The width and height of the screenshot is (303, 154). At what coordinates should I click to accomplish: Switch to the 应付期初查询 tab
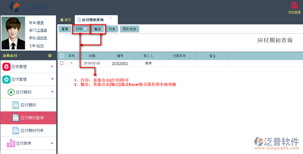93,20
